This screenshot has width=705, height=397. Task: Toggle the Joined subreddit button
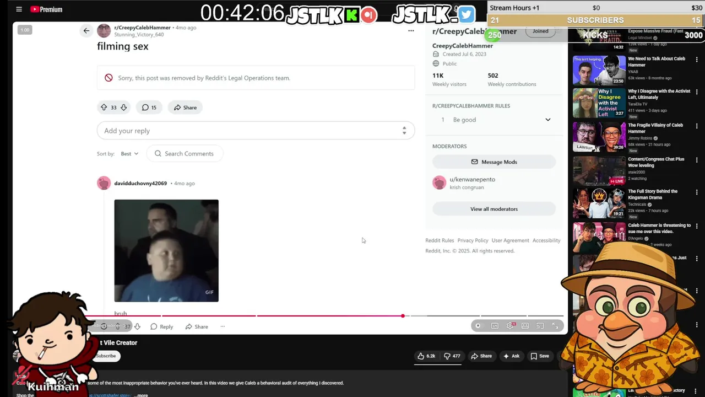540,31
